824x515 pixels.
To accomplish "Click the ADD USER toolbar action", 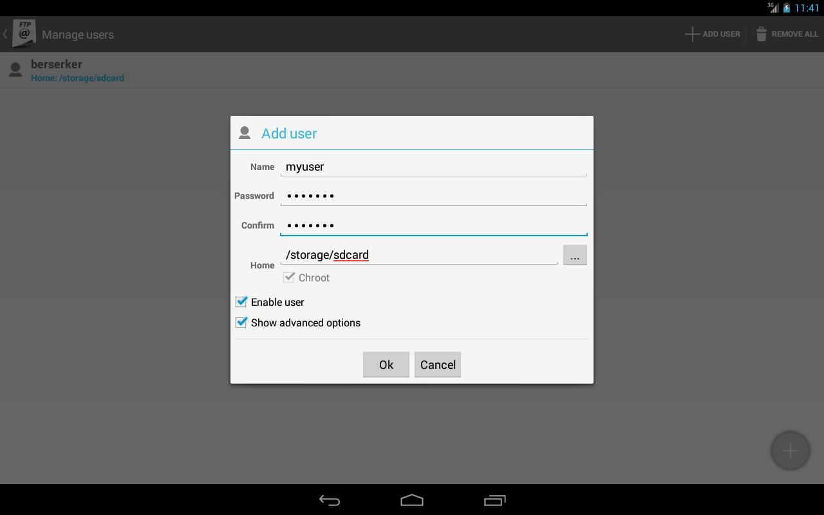I will 713,34.
